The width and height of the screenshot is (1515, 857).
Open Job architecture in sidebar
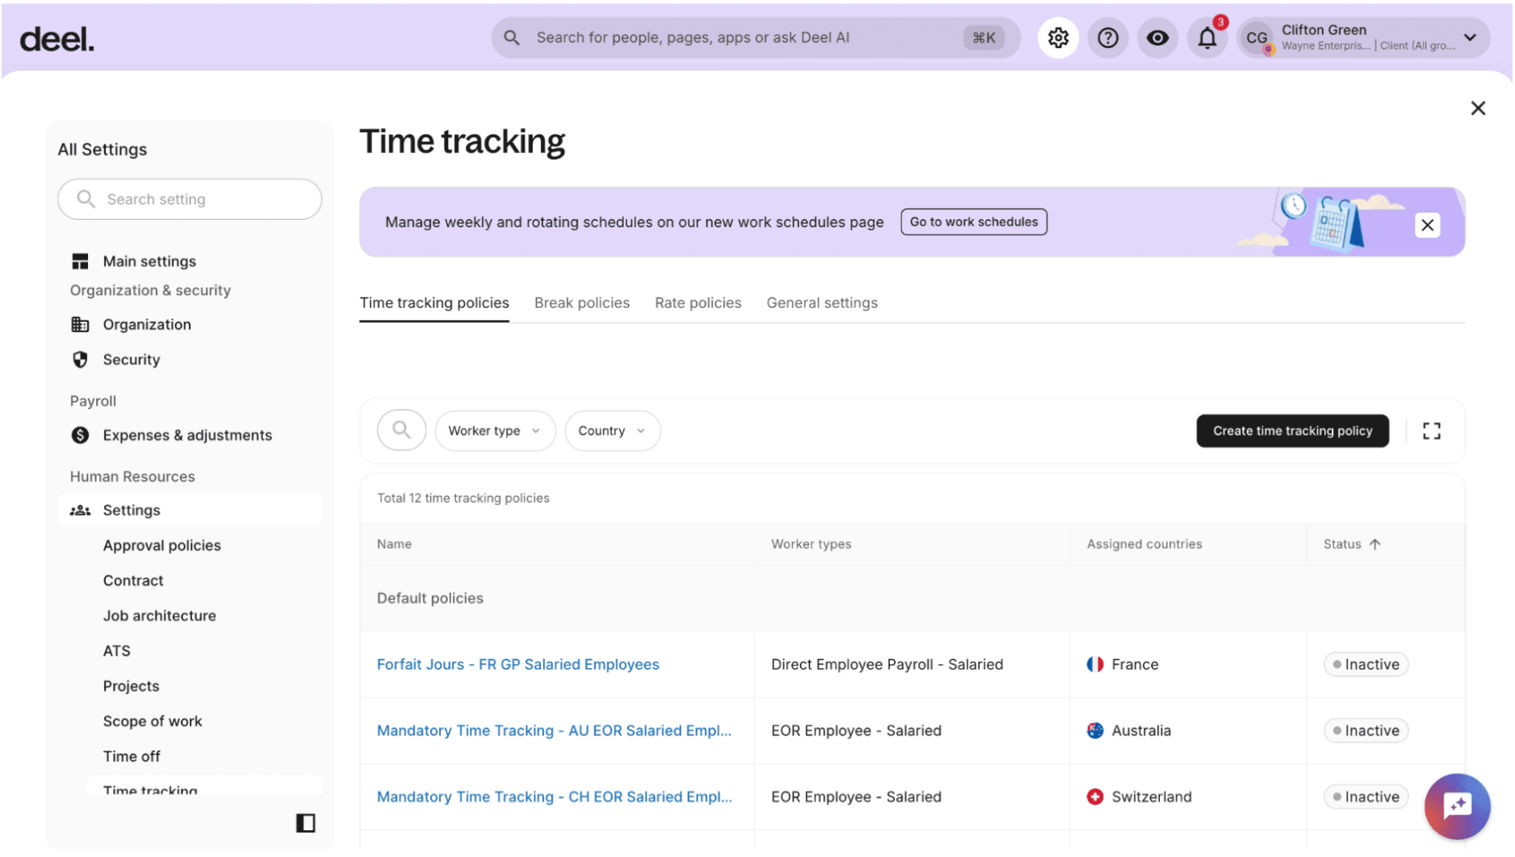pos(159,616)
